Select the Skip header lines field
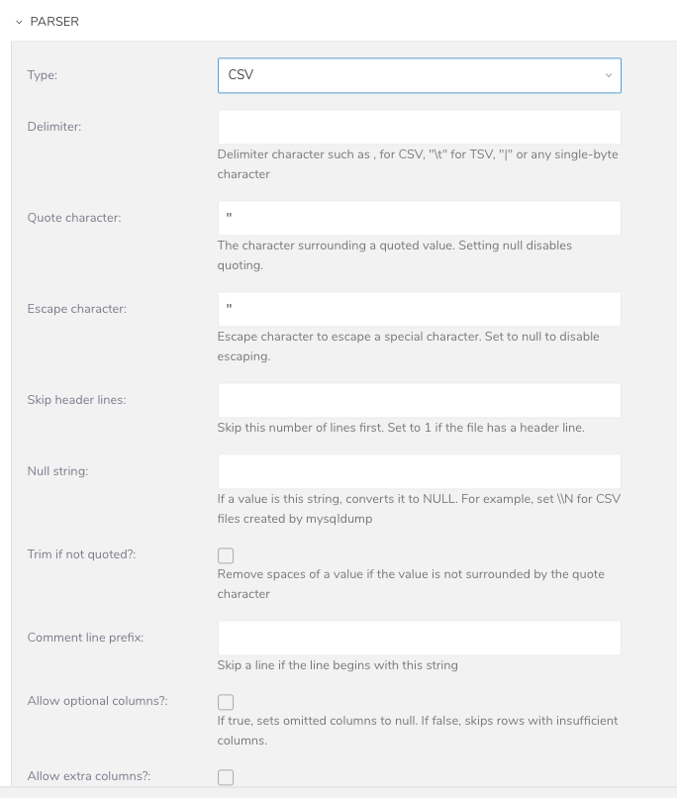The width and height of the screenshot is (677, 798). click(x=419, y=400)
